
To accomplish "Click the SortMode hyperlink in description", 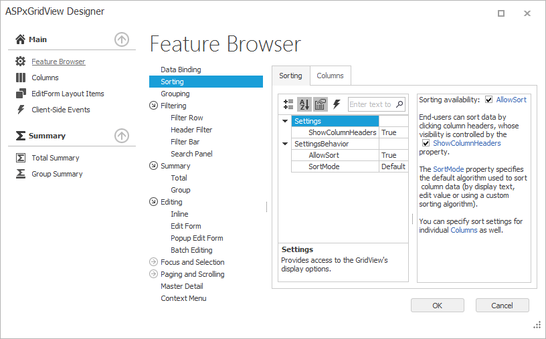I will [x=448, y=169].
